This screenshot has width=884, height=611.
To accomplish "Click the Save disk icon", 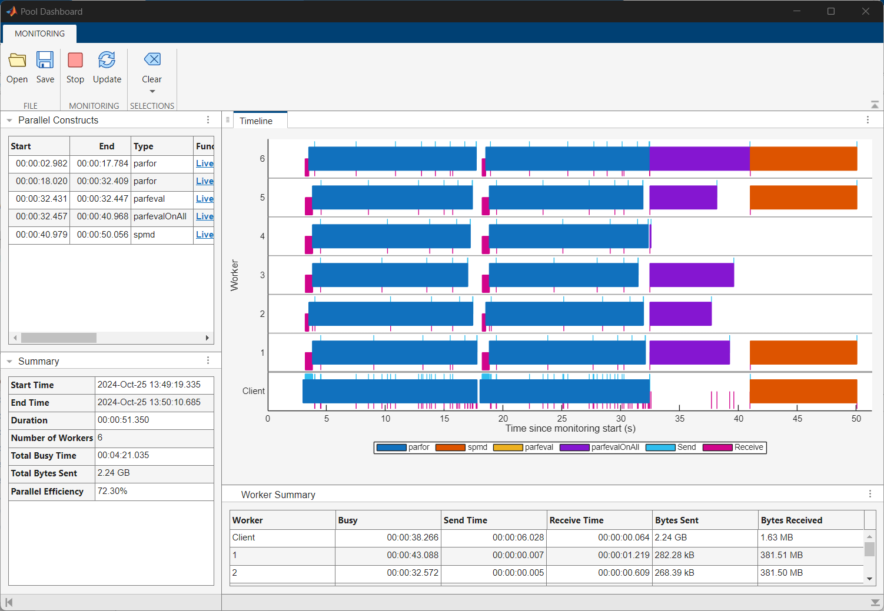I will coord(45,61).
